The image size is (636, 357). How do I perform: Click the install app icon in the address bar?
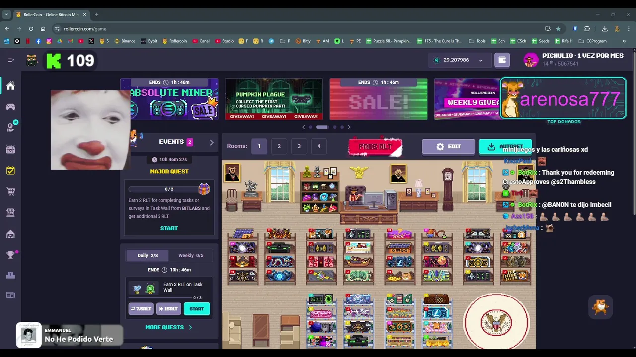coord(548,29)
